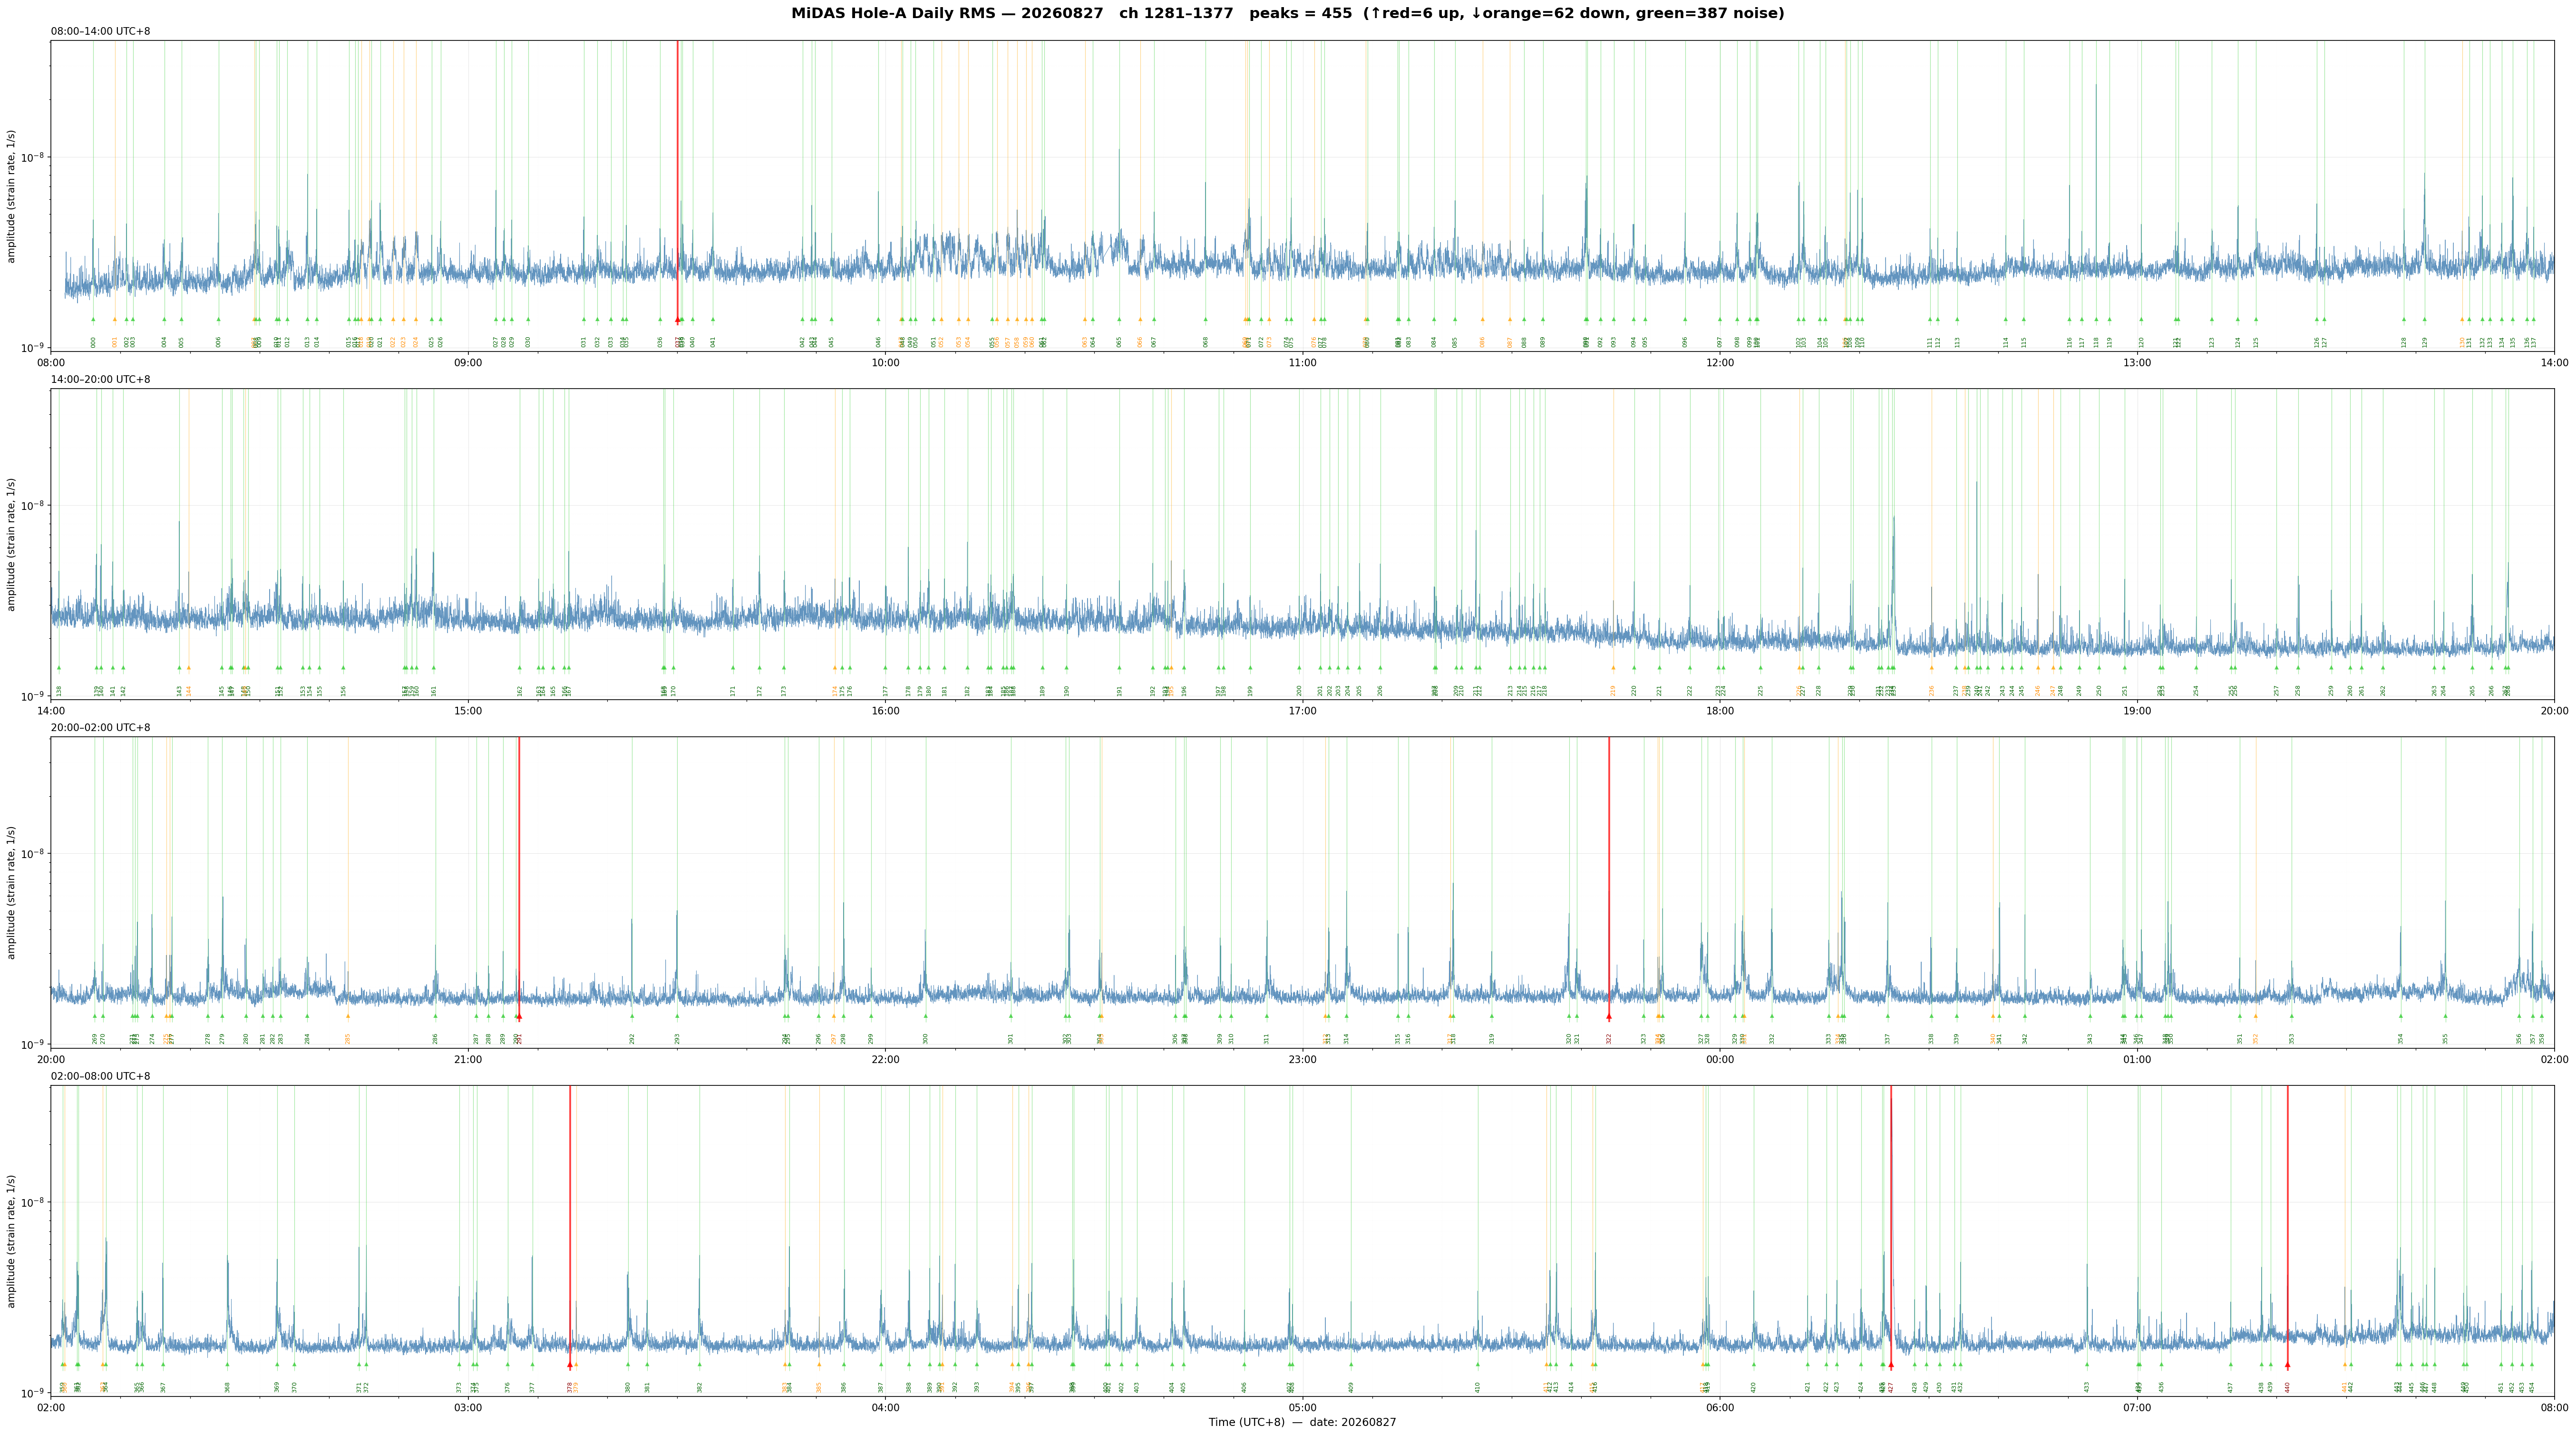
Task: Click the amplitude axis label of the 08:00–14:00 panel
Action: (12, 196)
